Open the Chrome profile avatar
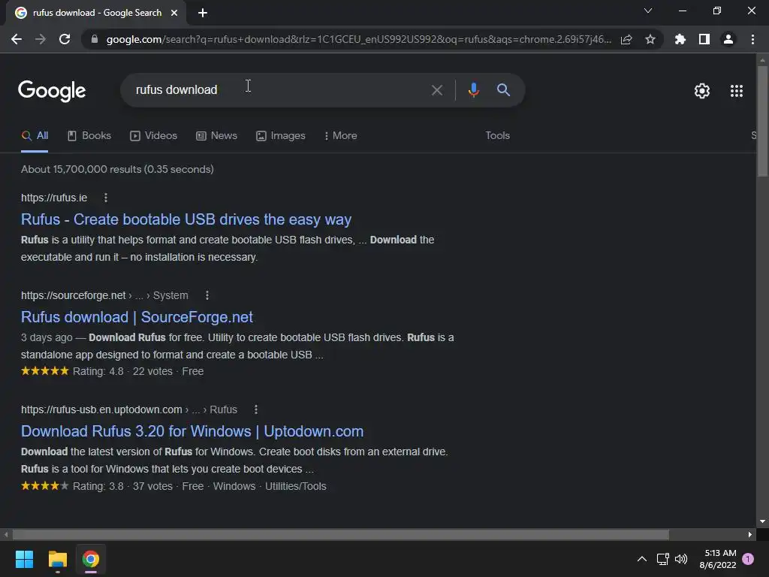 coord(728,39)
